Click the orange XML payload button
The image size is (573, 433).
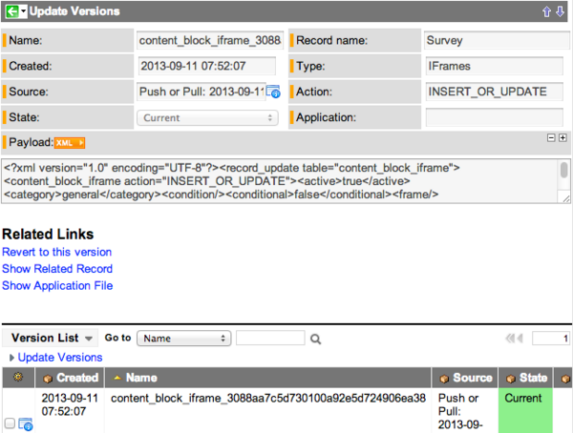tap(70, 143)
